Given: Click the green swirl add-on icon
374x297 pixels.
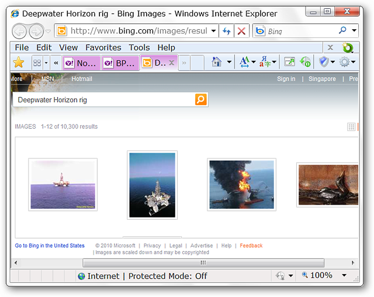Looking at the screenshot, I should (348, 47).
